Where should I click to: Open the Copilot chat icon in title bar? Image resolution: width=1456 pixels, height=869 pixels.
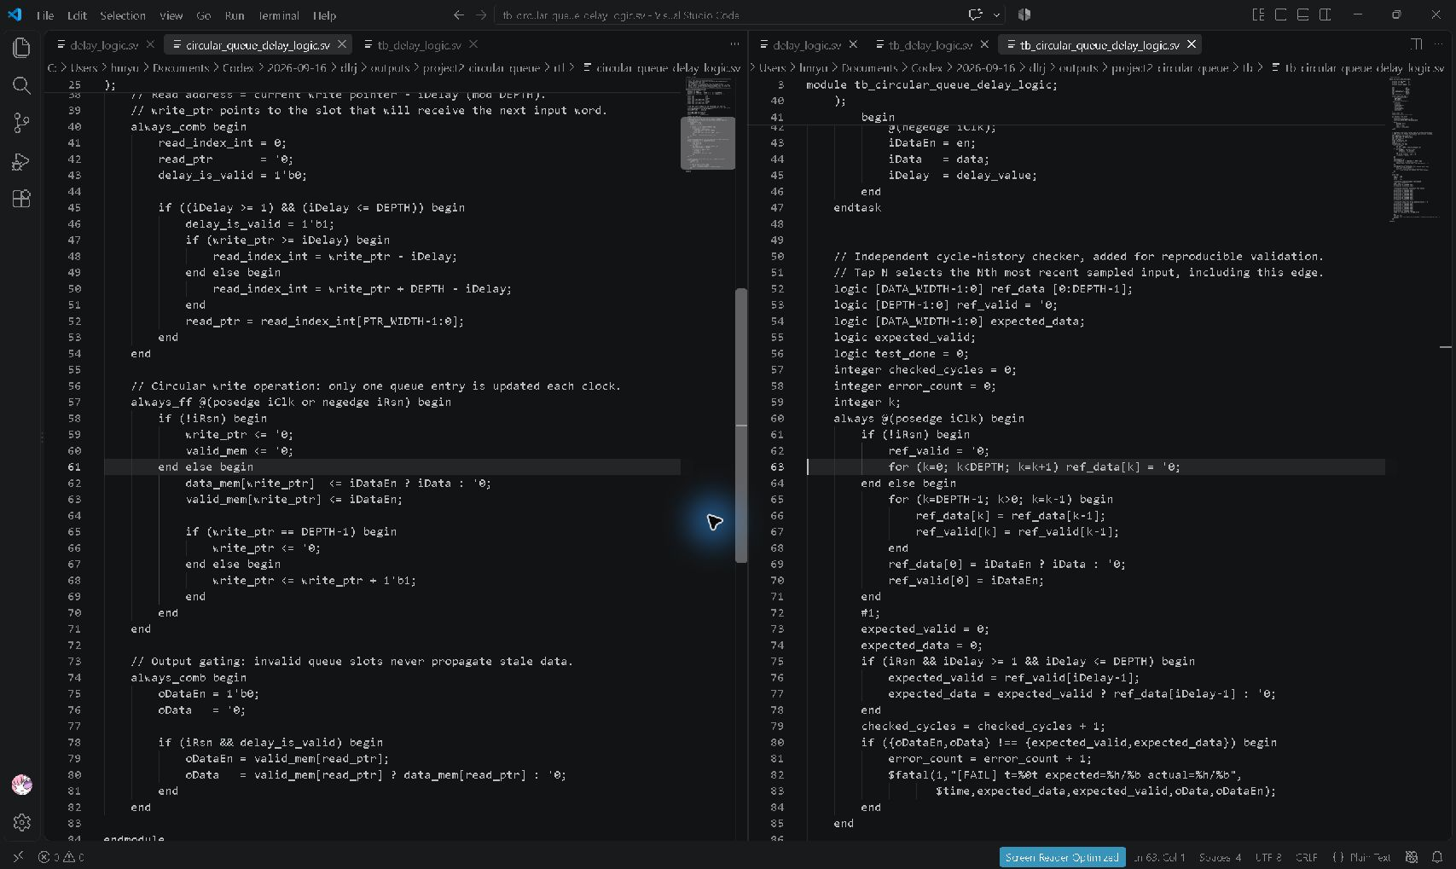[x=976, y=14]
